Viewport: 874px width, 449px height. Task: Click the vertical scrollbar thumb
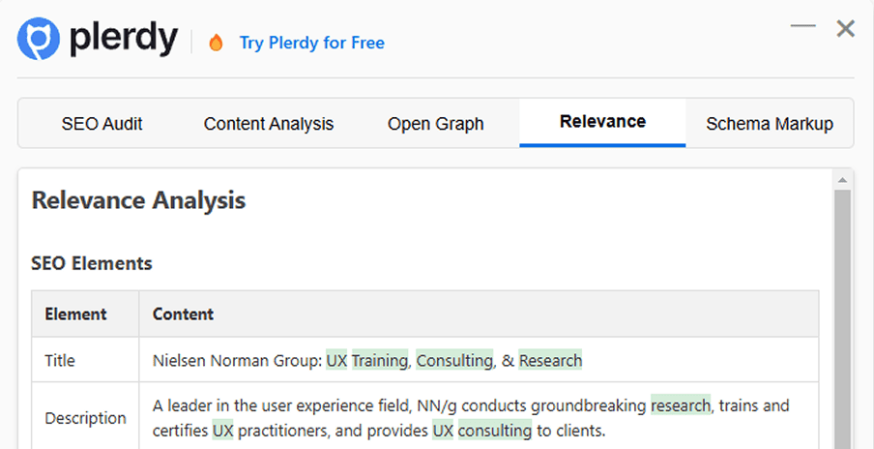[x=842, y=319]
